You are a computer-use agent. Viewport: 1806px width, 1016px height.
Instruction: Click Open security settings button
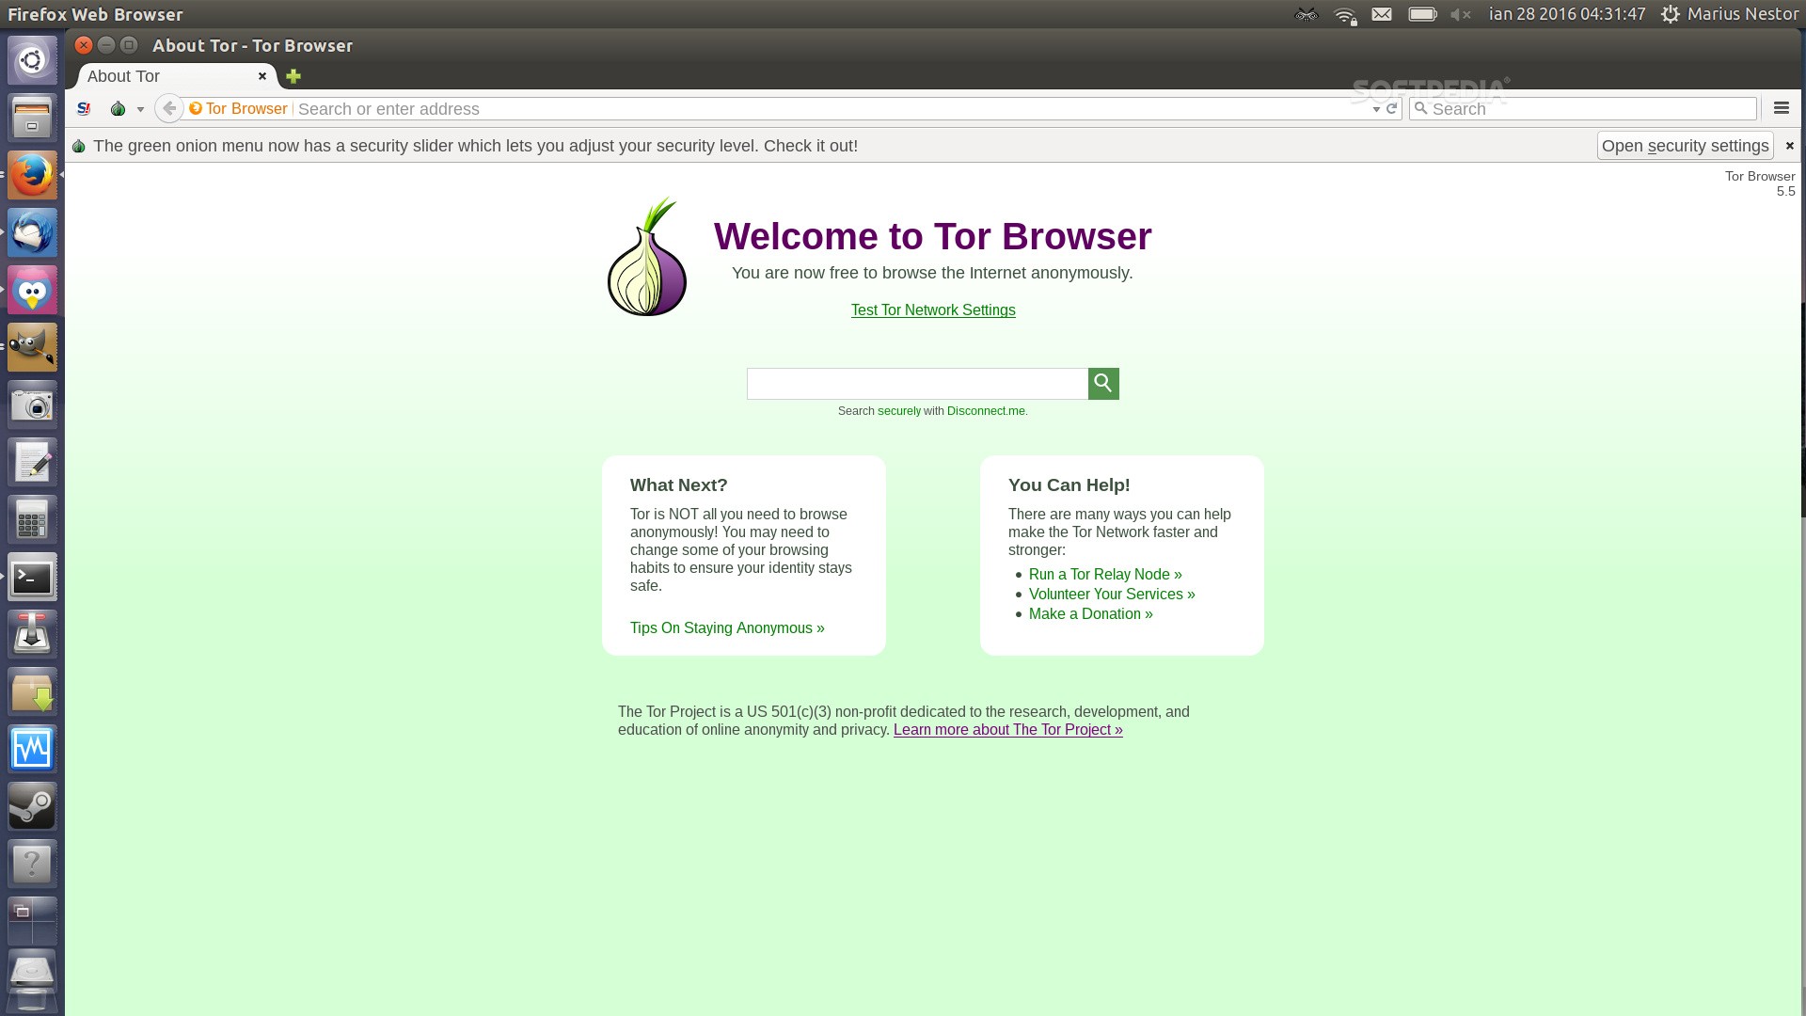pyautogui.click(x=1685, y=145)
